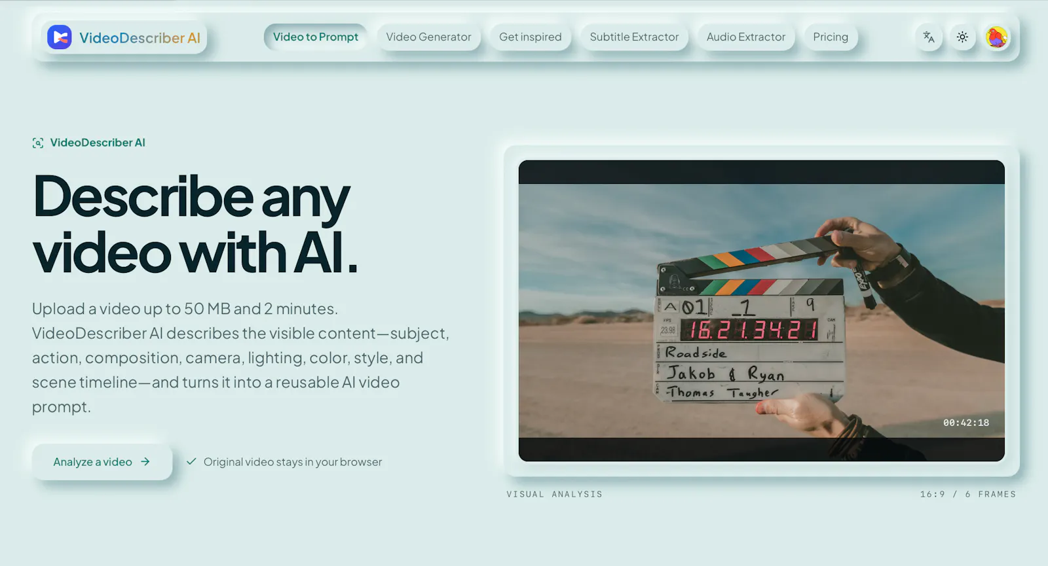This screenshot has width=1048, height=566.
Task: Click the clapperboard video preview thumbnail
Action: tap(762, 311)
